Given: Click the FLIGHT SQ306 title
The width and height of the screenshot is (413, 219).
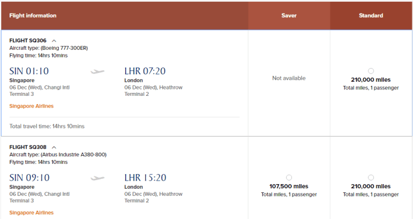Looking at the screenshot, I should click(x=28, y=40).
